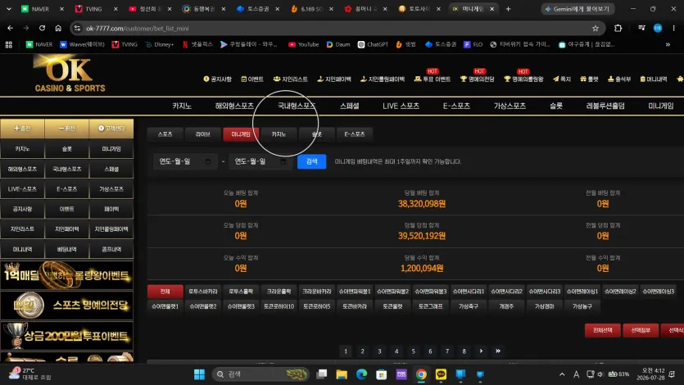Open 지인리스트 in the top icon menu

coord(290,79)
